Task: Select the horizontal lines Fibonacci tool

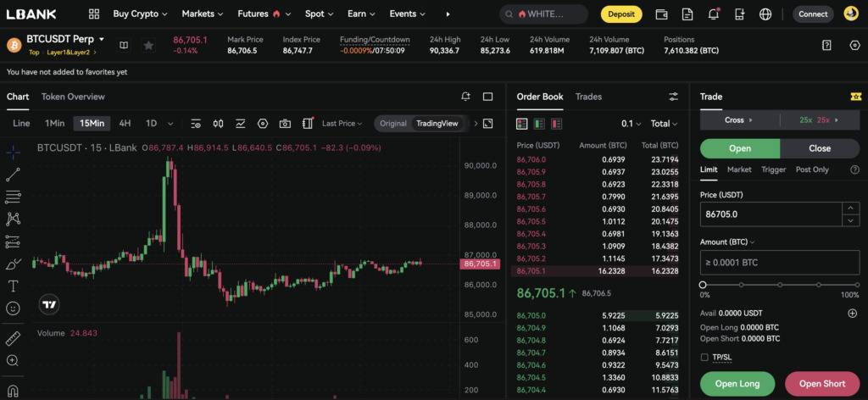Action: [14, 197]
